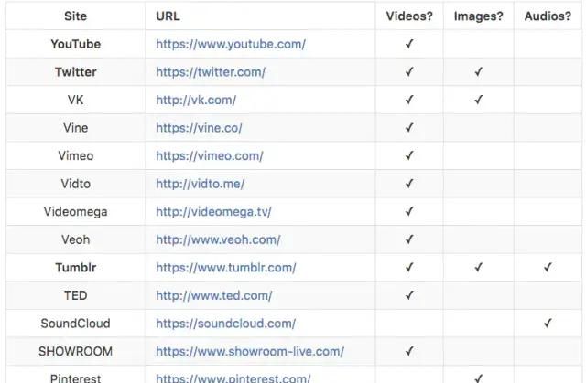Screen dimensions: 586x383
Task: Click the SoundCloud audios checkmark
Action: [548, 324]
